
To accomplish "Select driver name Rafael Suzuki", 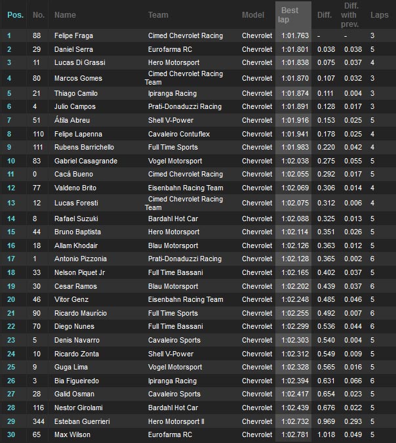I will (x=76, y=219).
